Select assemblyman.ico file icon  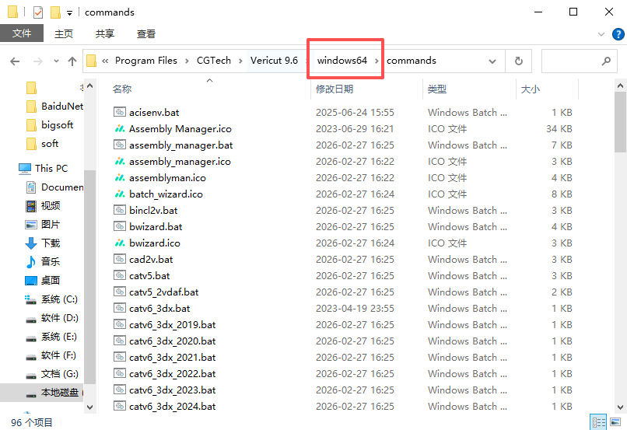coord(120,177)
